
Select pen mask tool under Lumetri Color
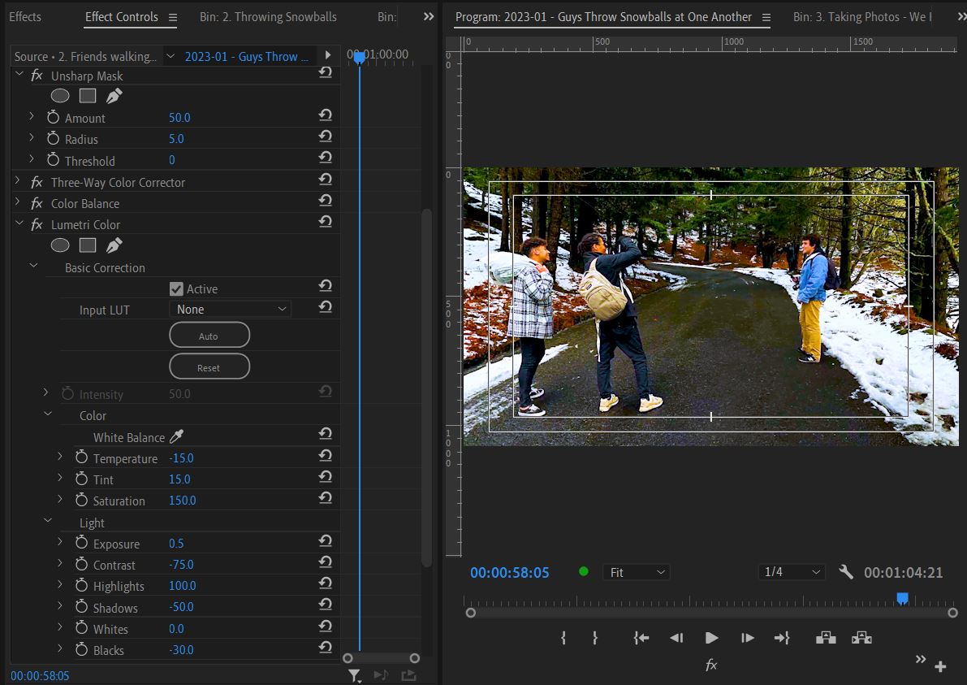click(114, 245)
